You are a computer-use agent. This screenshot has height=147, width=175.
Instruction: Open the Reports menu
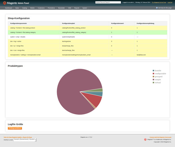(77, 8)
